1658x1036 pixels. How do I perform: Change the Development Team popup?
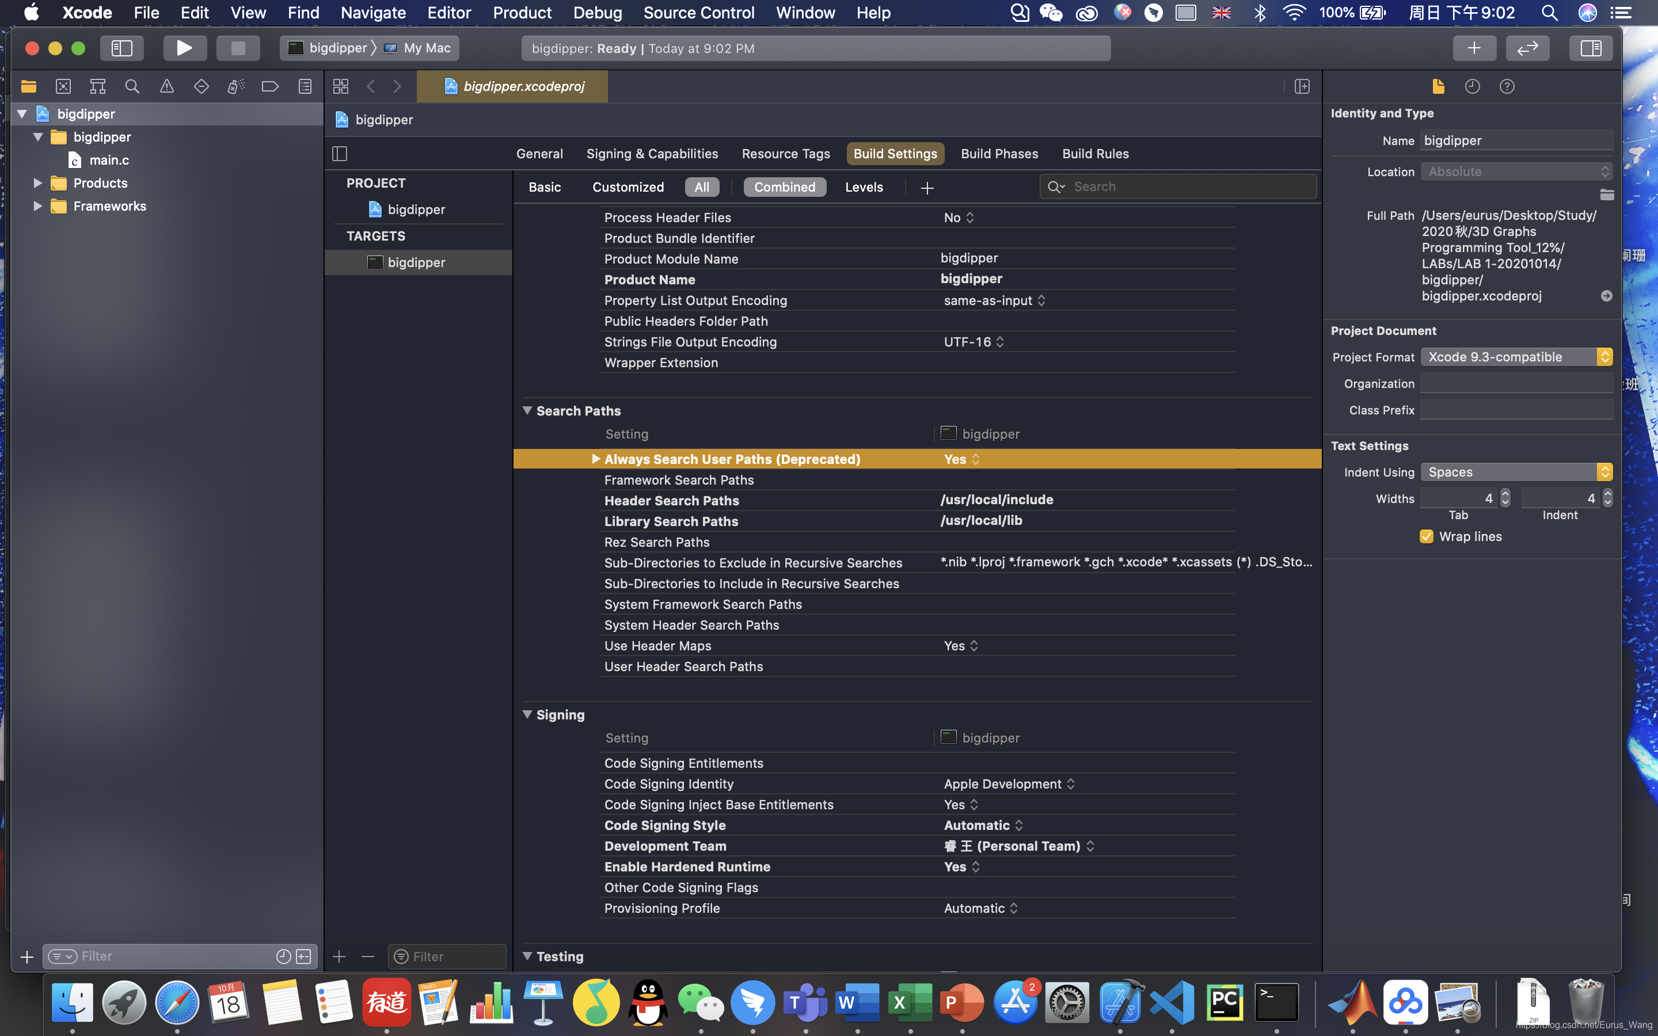coord(1019,846)
